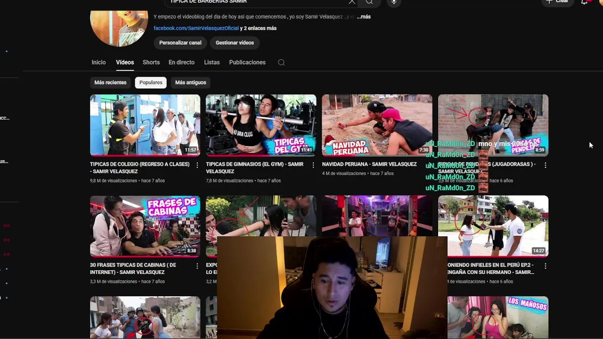Clear the search box with the X icon
Viewport: 603px width, 339px height.
point(352,2)
